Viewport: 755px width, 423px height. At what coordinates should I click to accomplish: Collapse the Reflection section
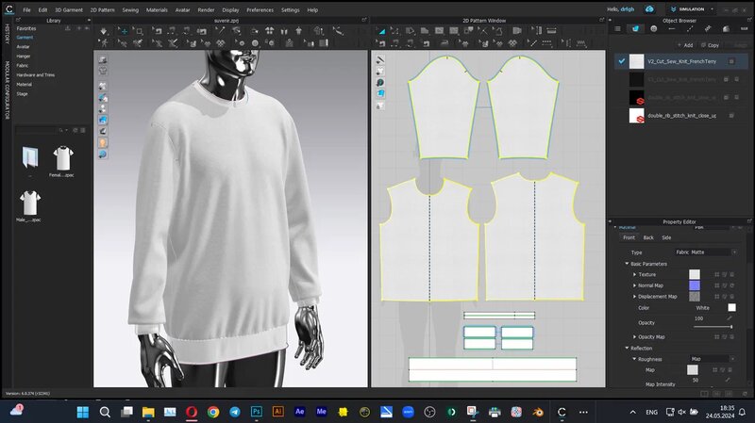coord(627,348)
